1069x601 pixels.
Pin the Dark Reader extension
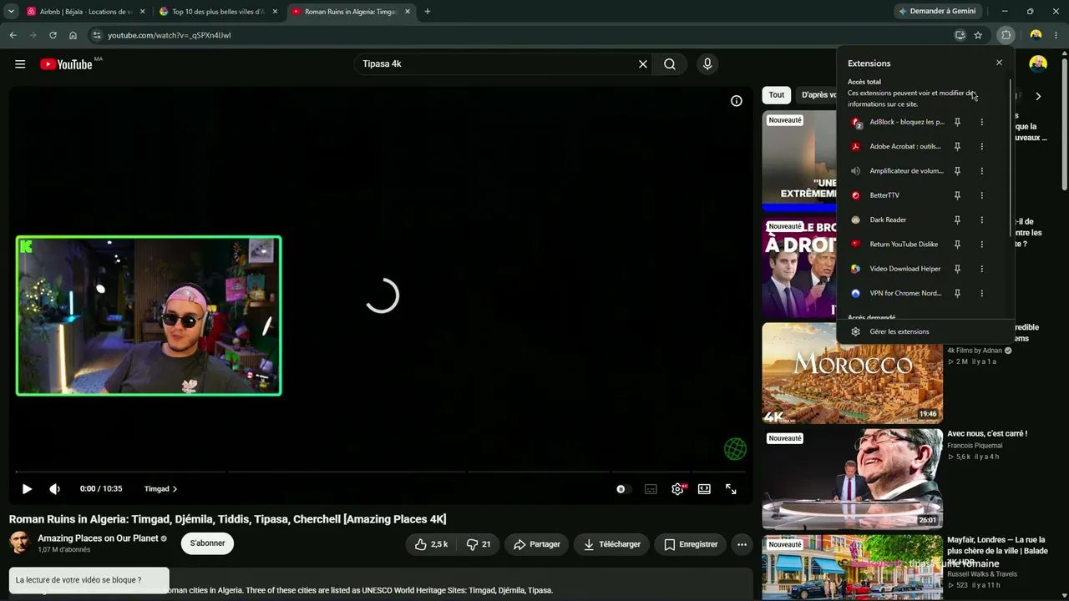957,220
